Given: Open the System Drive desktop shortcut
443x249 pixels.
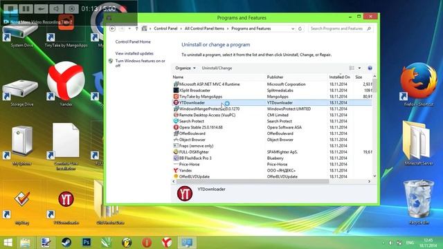Looking at the screenshot, I should click(x=20, y=32).
